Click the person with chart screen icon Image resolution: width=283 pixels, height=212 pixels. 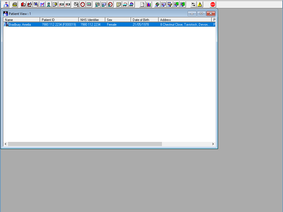(x=98, y=4)
